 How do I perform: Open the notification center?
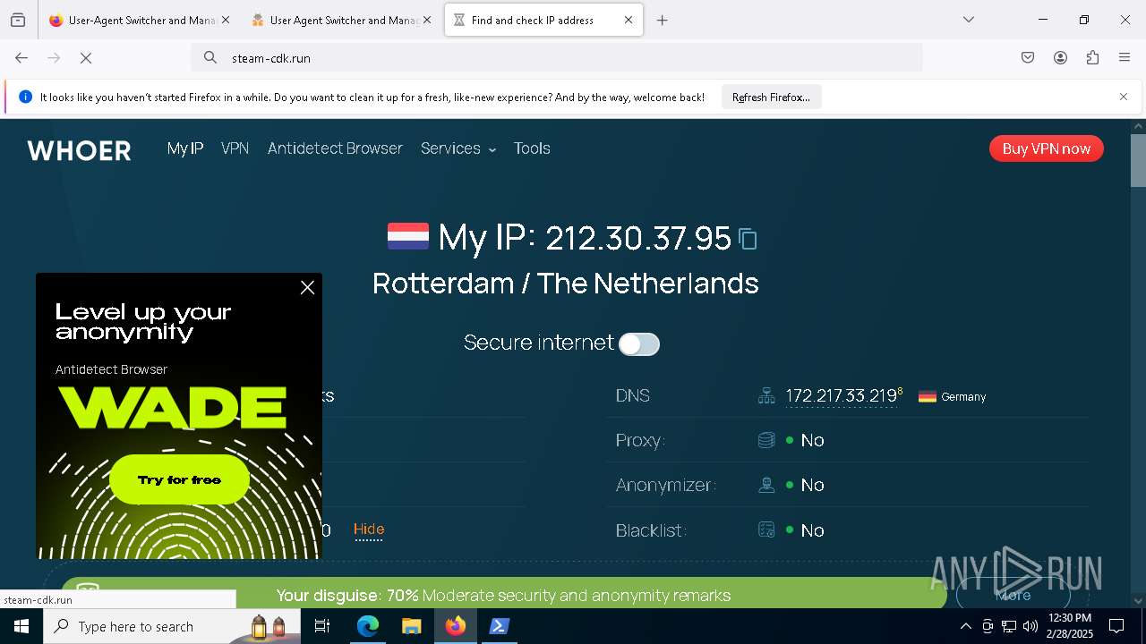click(x=1116, y=626)
